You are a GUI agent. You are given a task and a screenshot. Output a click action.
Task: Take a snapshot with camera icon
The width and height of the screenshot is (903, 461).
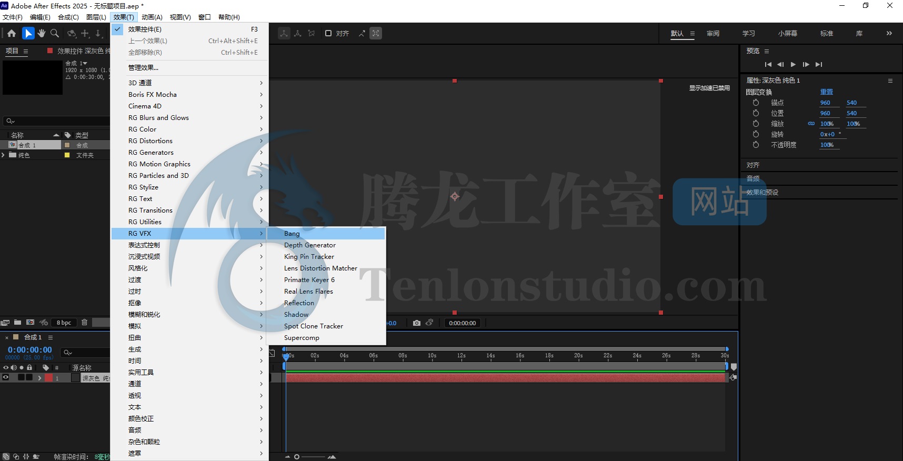[x=417, y=323]
